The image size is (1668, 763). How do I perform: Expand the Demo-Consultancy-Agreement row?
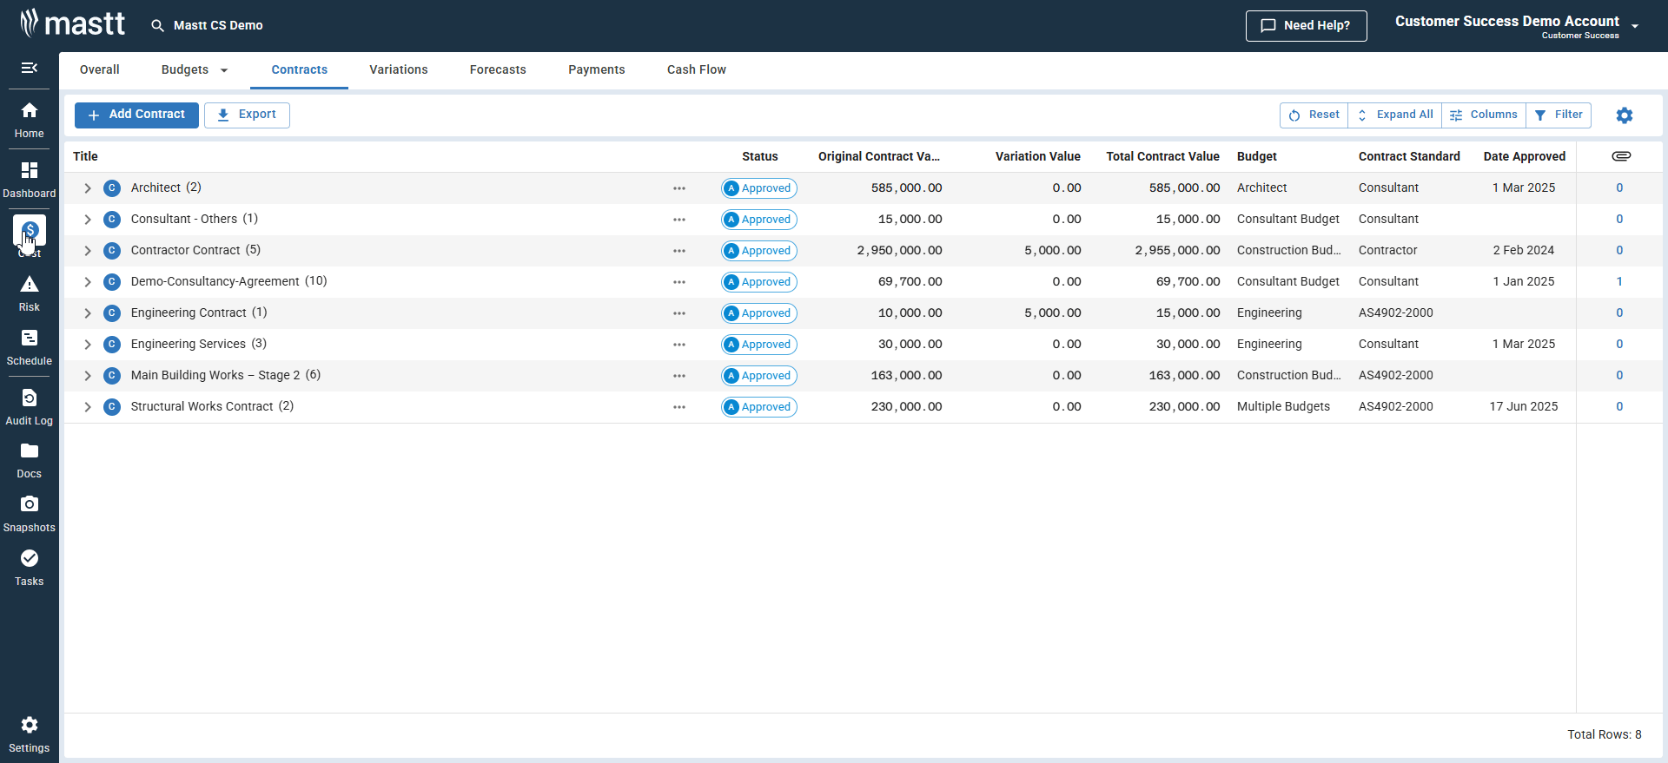click(x=88, y=282)
